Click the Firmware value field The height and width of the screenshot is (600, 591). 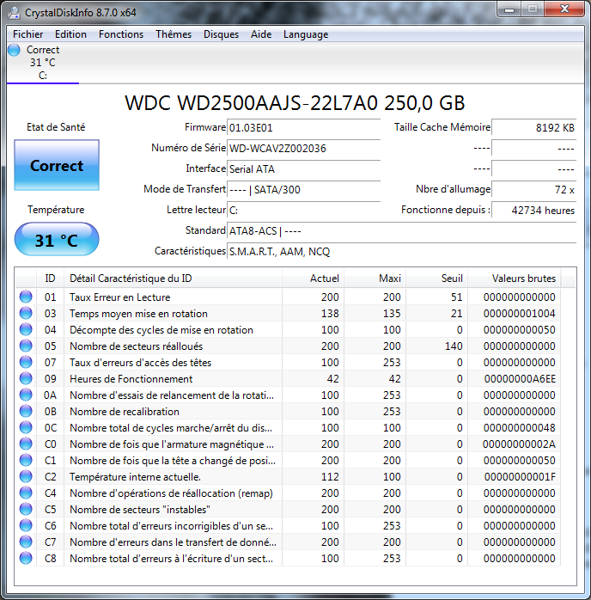coord(303,128)
